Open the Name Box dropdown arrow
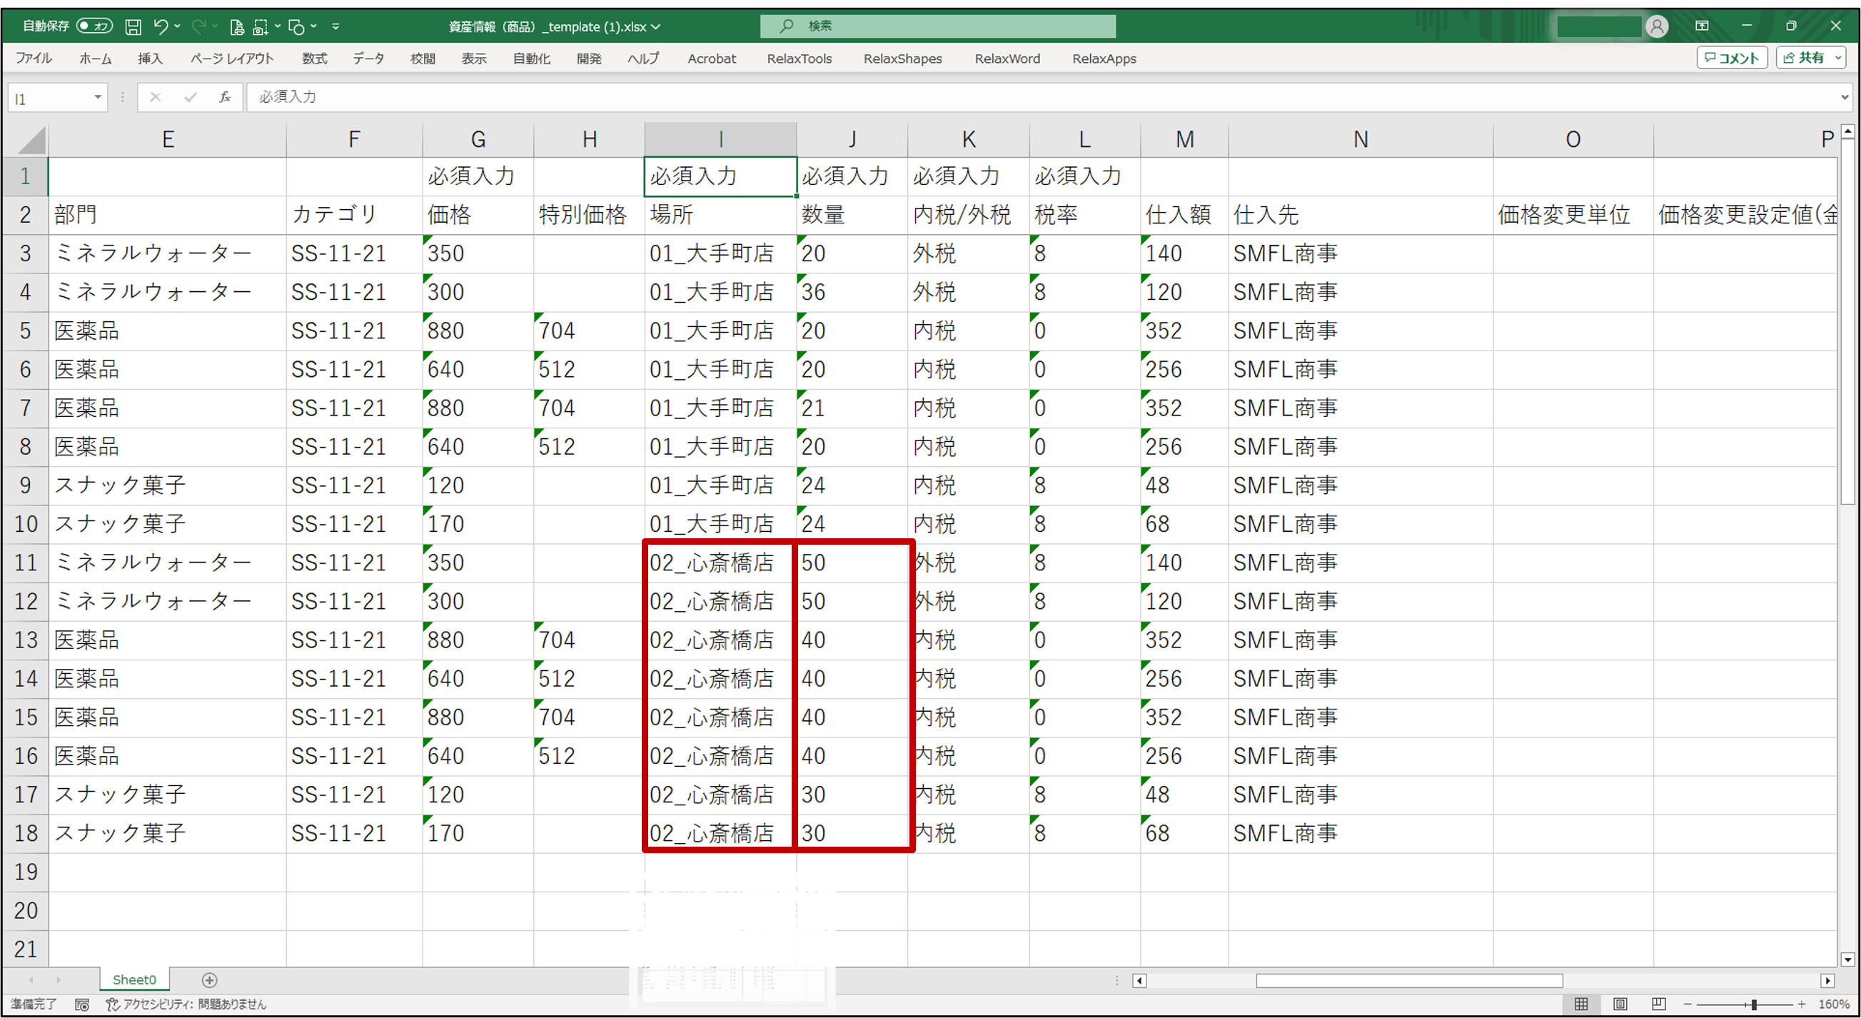The height and width of the screenshot is (1018, 1861). click(98, 97)
